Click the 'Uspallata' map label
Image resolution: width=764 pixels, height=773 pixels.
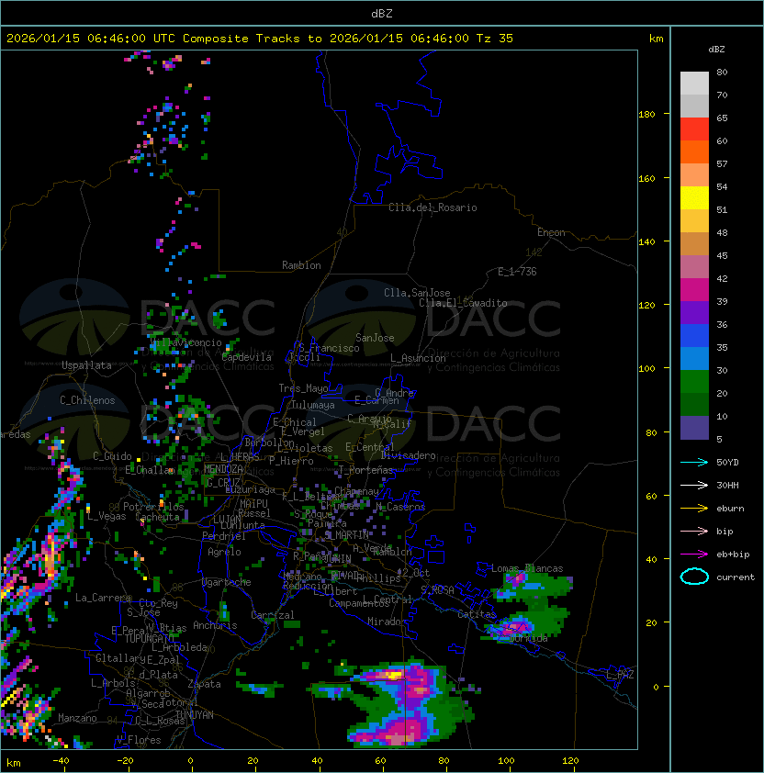tap(86, 365)
